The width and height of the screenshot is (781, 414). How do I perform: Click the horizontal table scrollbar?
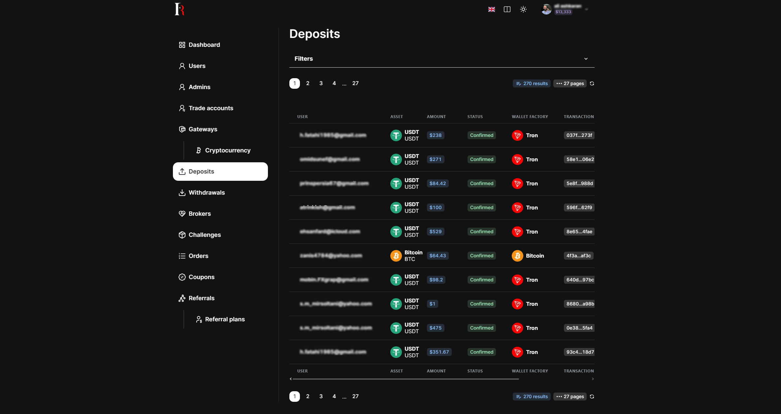406,379
